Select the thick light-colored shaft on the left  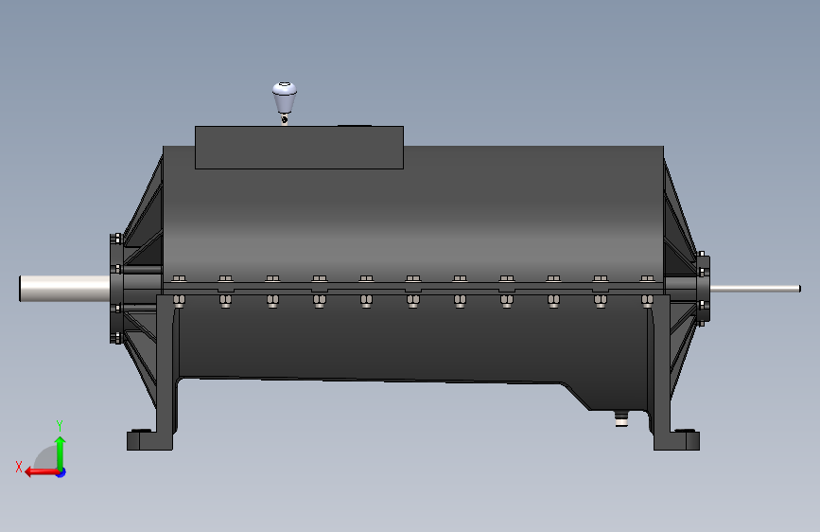pos(65,289)
